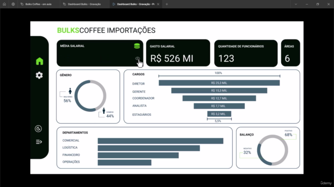Image resolution: width=334 pixels, height=187 pixels.
Task: Click the man figure icon in Gênero
Action: click(104, 111)
